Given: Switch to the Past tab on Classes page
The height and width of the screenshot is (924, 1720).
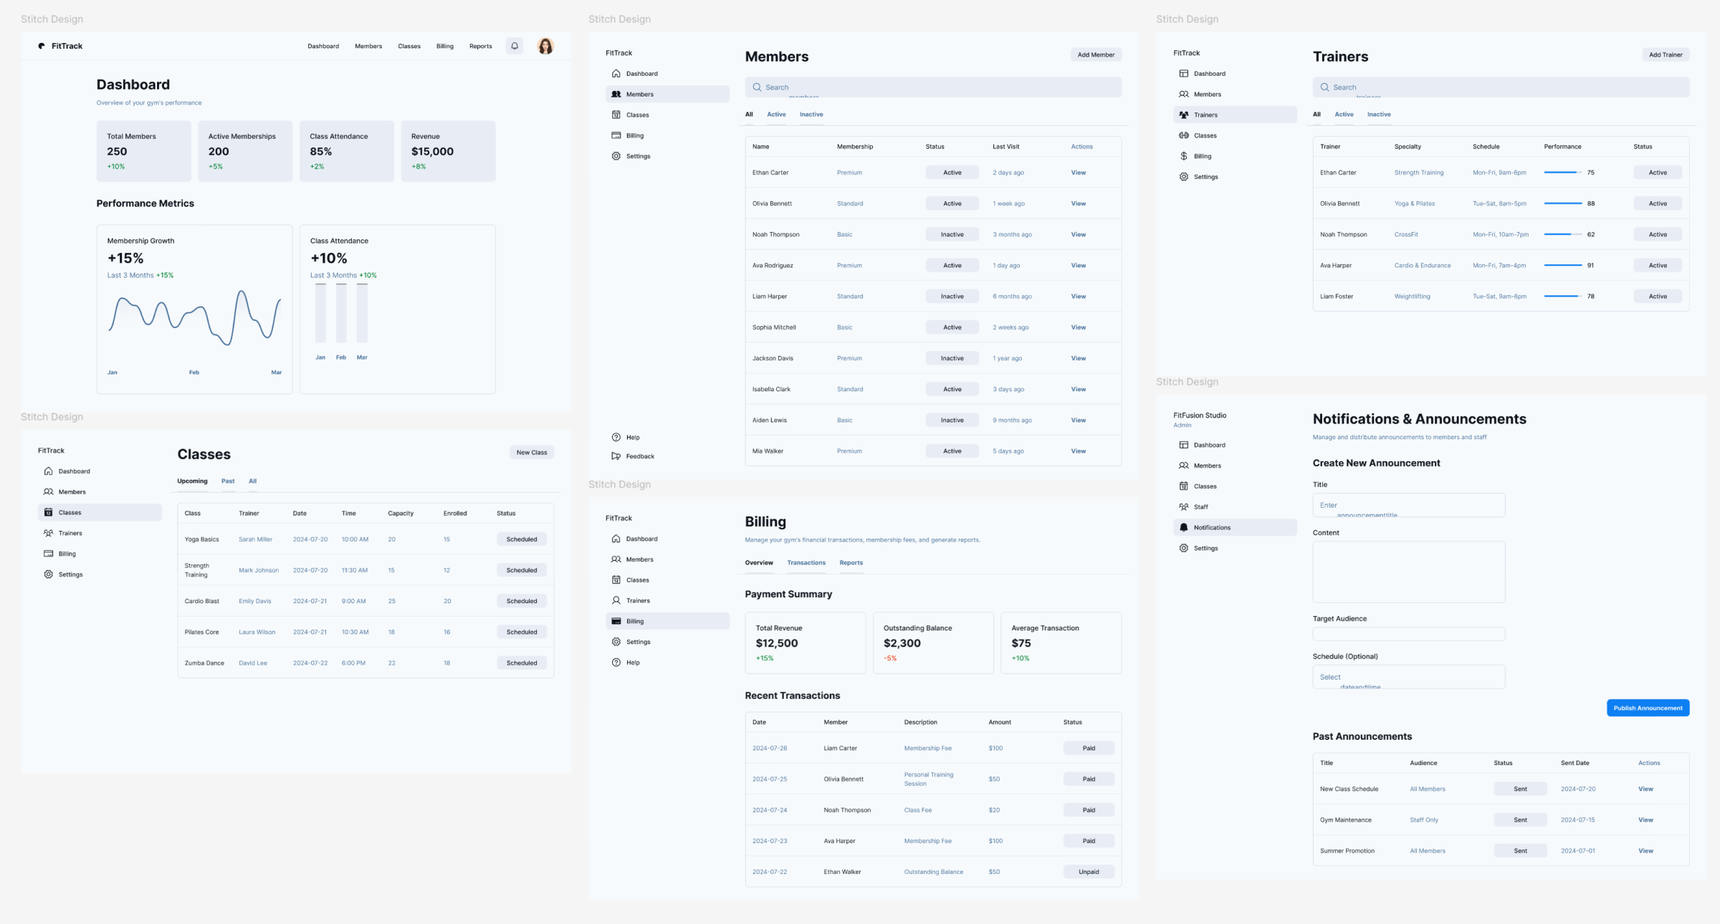Looking at the screenshot, I should click(x=228, y=481).
